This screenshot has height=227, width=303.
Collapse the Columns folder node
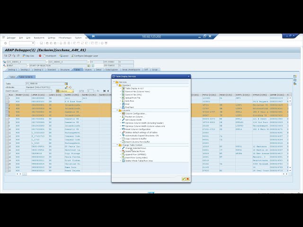(x=117, y=110)
